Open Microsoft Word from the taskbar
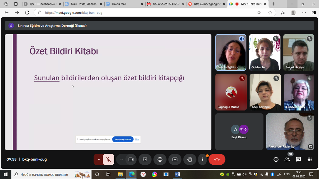Image resolution: width=319 pixels, height=179 pixels. tap(177, 174)
